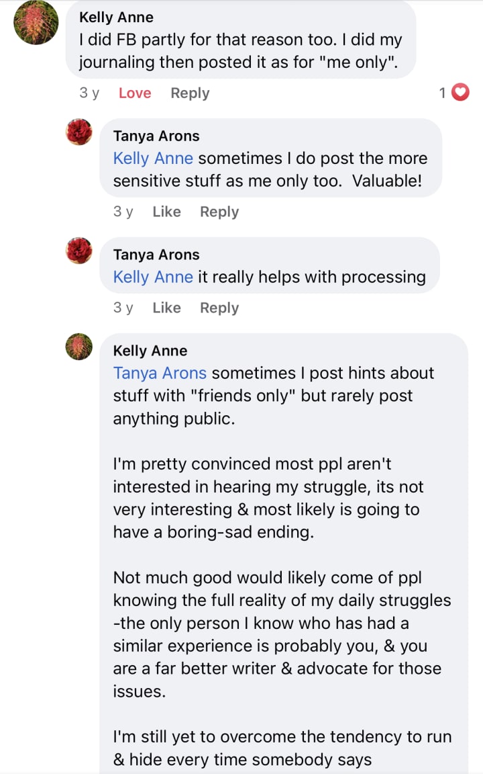Tap Tanya Arons' avatar beside 'helps with processing' reply
Viewport: 483px width, 774px height.
tap(78, 251)
